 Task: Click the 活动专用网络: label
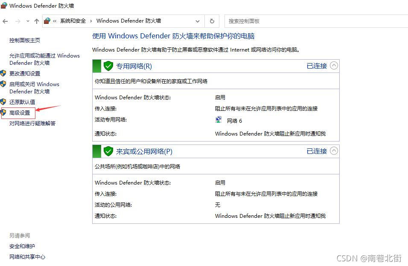pyautogui.click(x=111, y=120)
